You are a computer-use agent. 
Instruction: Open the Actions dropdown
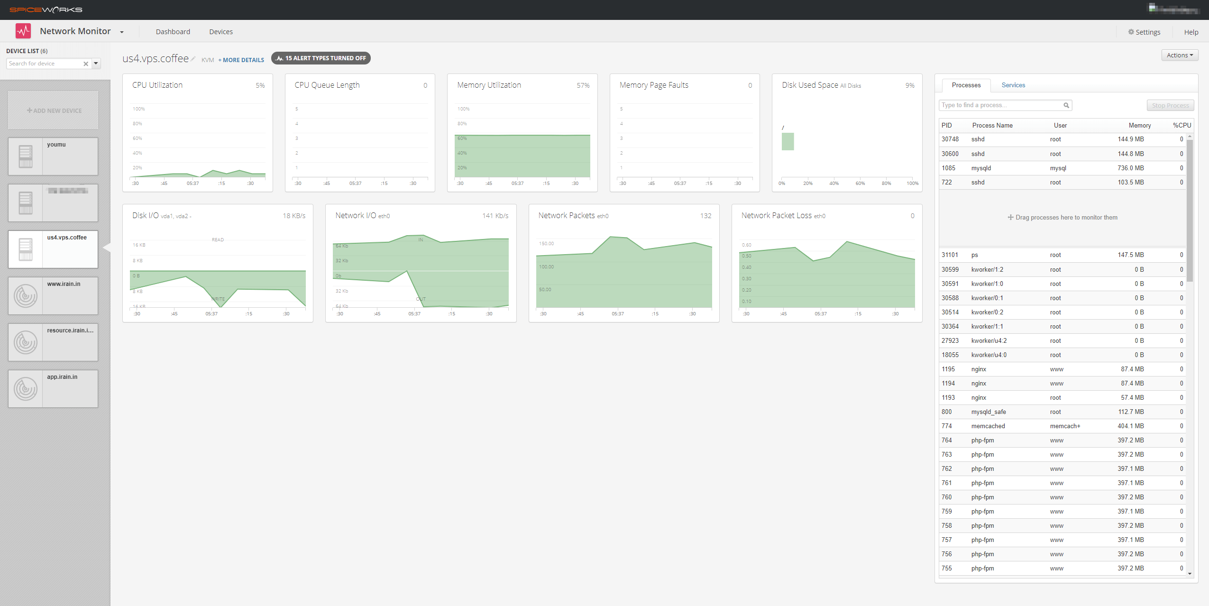pos(1180,55)
